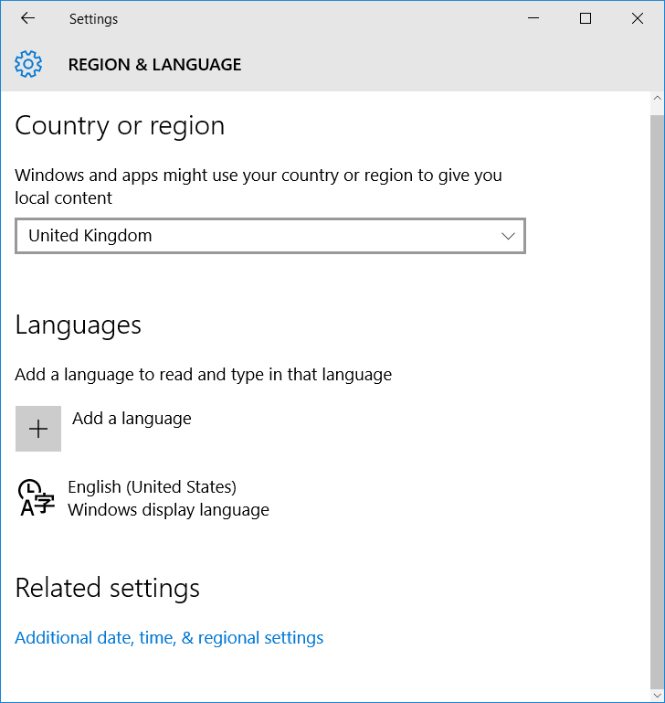Click scrollbar up arrow
This screenshot has width=665, height=703.
pos(658,98)
